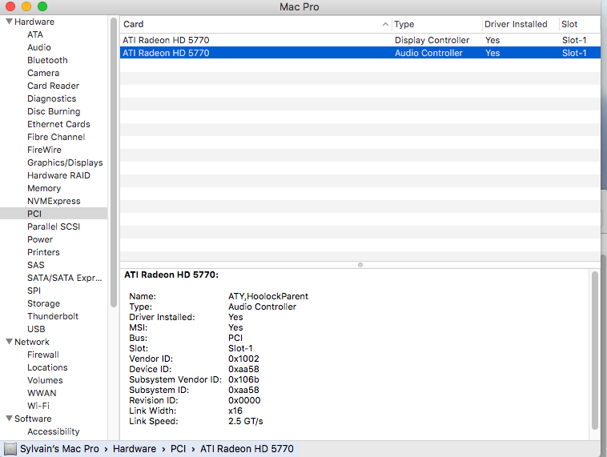Select Graphics/Displays in the sidebar
Viewport: 607px width, 457px height.
[65, 162]
